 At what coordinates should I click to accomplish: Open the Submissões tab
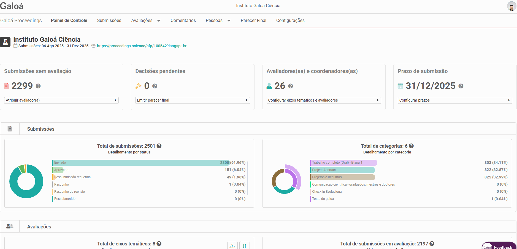click(109, 21)
